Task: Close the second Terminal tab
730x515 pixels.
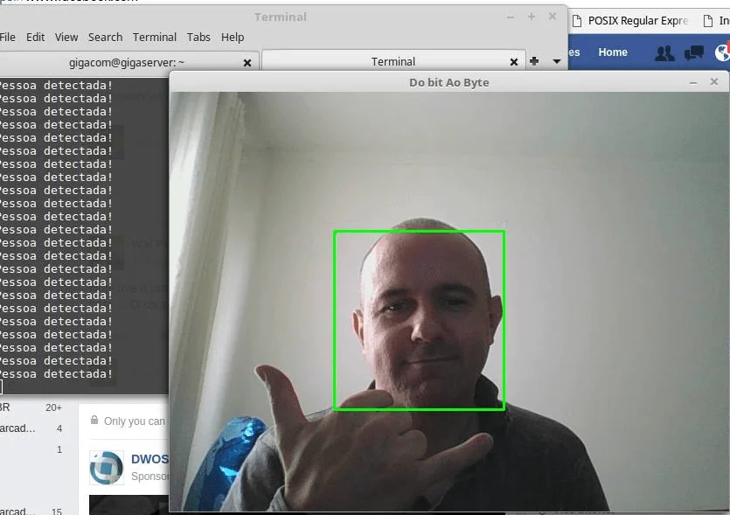Action: tap(514, 62)
